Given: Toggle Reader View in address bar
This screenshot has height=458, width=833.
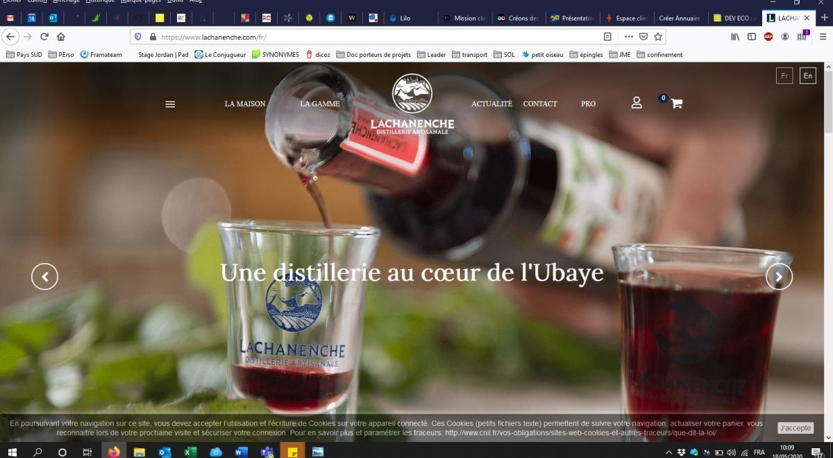Looking at the screenshot, I should point(608,37).
